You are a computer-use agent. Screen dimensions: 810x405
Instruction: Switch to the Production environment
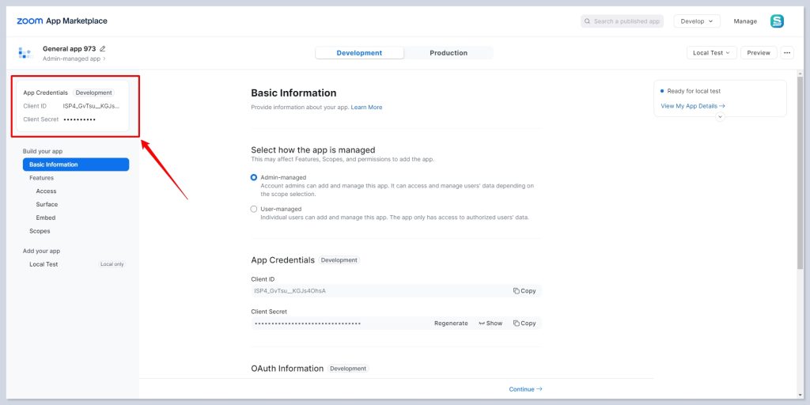(x=449, y=53)
